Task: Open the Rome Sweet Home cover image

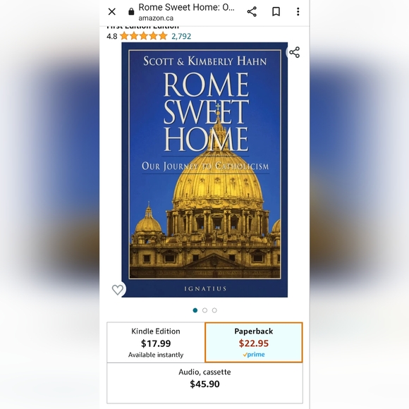Action: pos(204,169)
